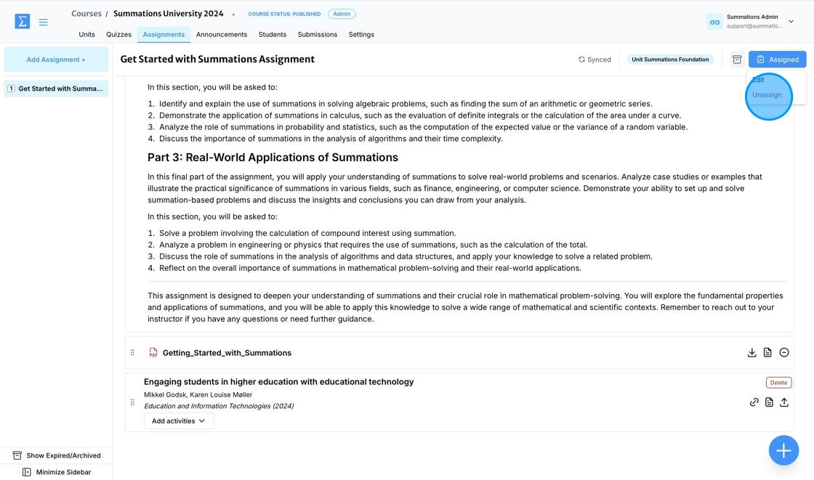Screen dimensions: 814x480
Task: Open the hamburger navigation menu
Action: (x=43, y=22)
